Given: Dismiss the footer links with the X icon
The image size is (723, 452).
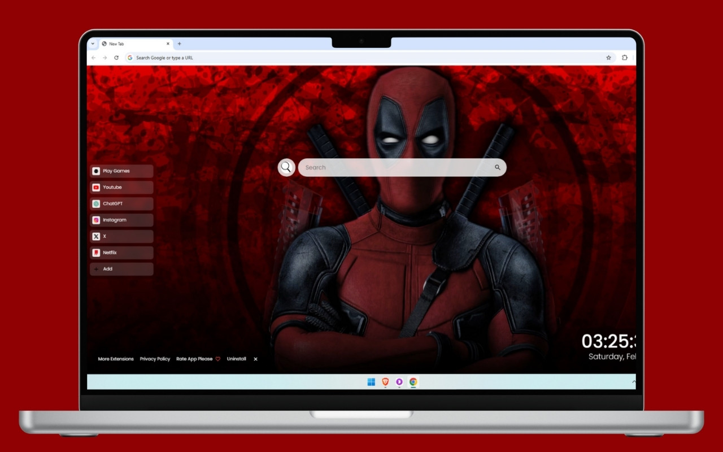Looking at the screenshot, I should 255,359.
